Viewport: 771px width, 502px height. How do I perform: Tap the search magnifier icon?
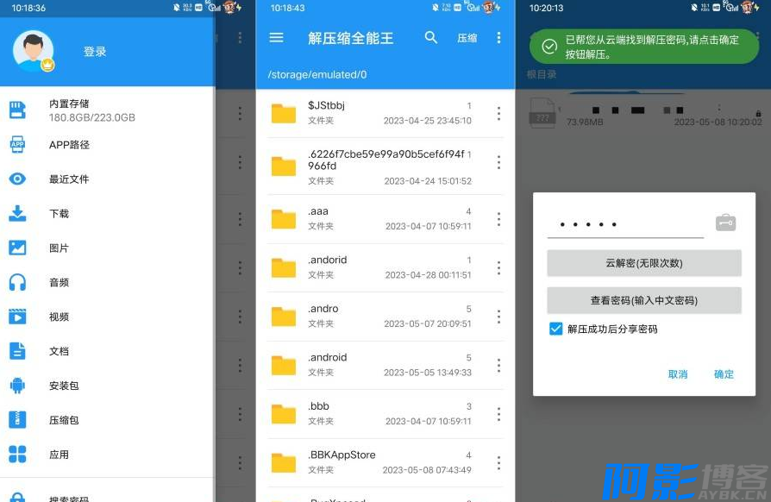click(430, 37)
